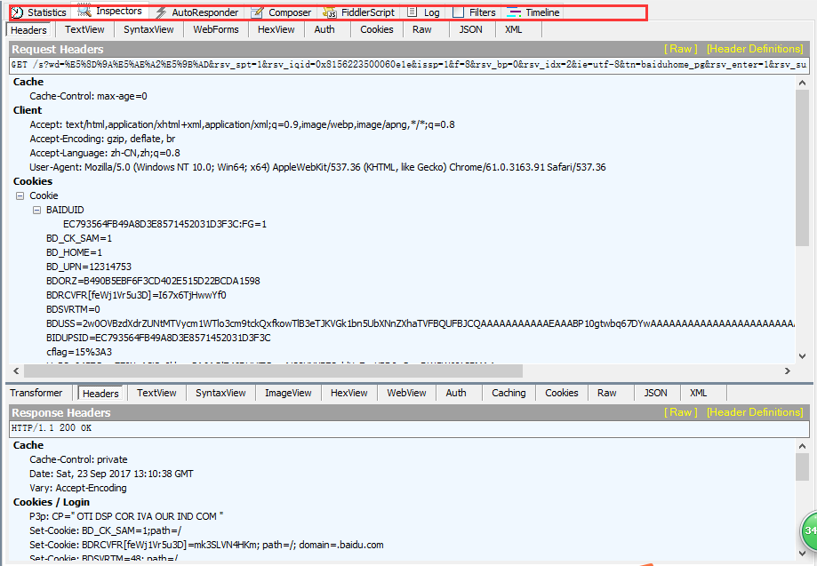Click the Inspectors magnifier icon
This screenshot has width=817, height=566.
coord(85,12)
